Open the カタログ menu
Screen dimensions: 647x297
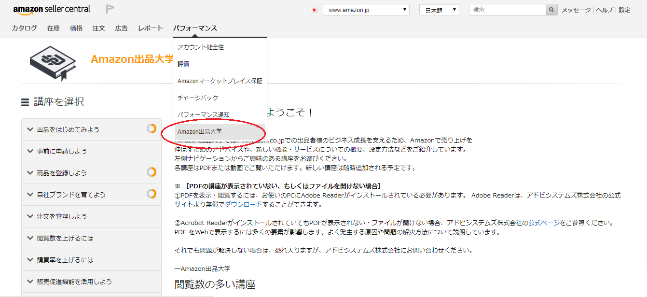(25, 28)
